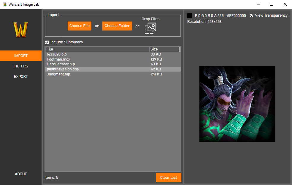Click the R:0 G:0 B:0 A:255 readout
The height and width of the screenshot is (185, 292).
tap(209, 16)
